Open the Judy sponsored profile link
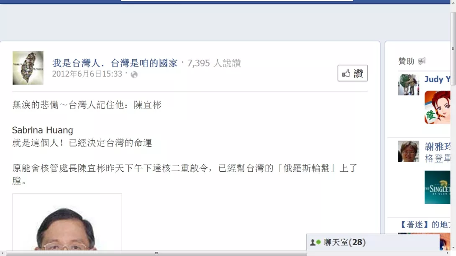 (x=437, y=79)
